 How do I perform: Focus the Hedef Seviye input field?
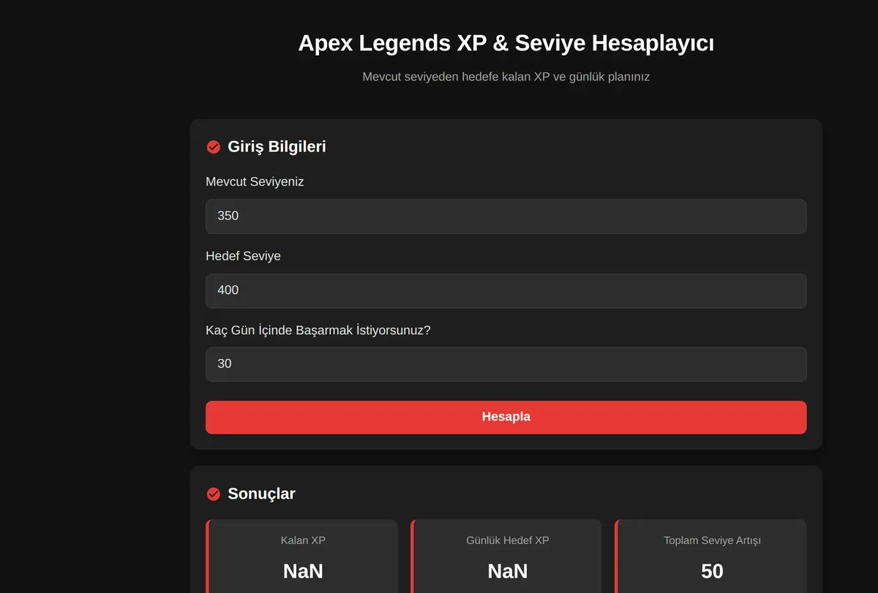coord(506,290)
